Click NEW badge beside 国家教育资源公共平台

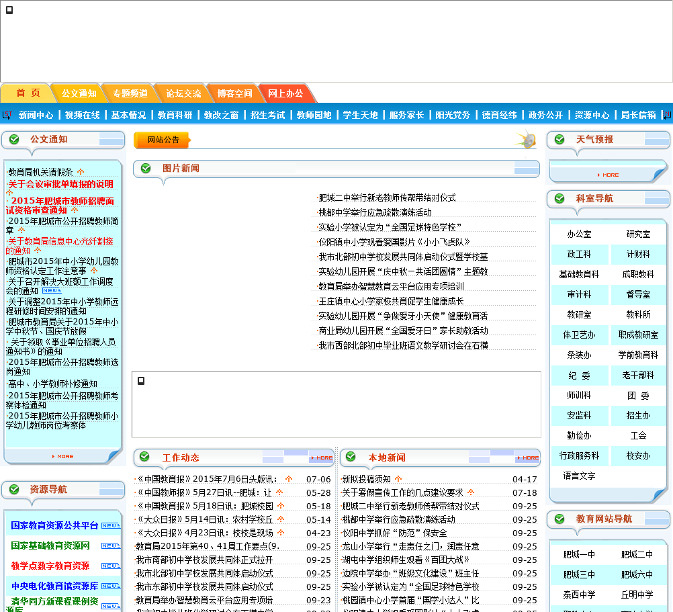tap(110, 525)
